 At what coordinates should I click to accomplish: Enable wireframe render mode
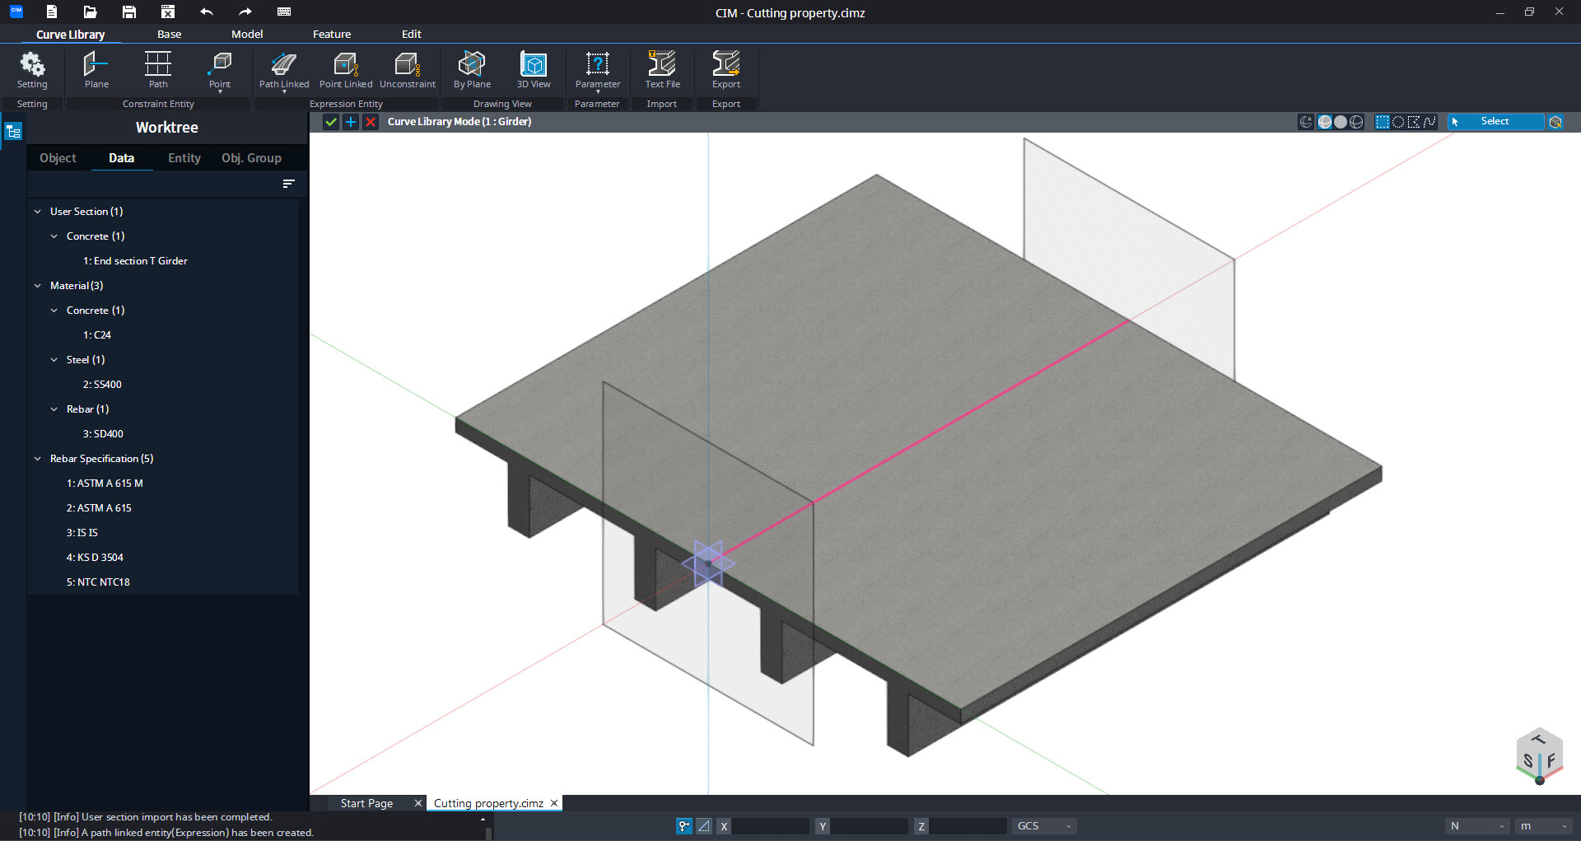click(x=1356, y=122)
